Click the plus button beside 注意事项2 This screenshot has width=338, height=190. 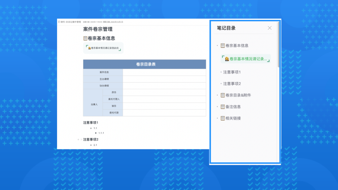(x=78, y=140)
